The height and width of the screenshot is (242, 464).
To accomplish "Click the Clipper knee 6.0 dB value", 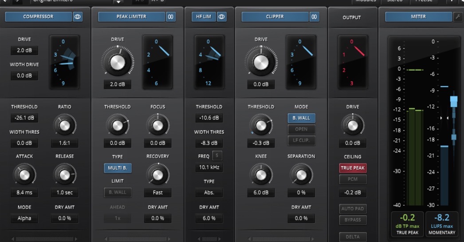I will (261, 193).
